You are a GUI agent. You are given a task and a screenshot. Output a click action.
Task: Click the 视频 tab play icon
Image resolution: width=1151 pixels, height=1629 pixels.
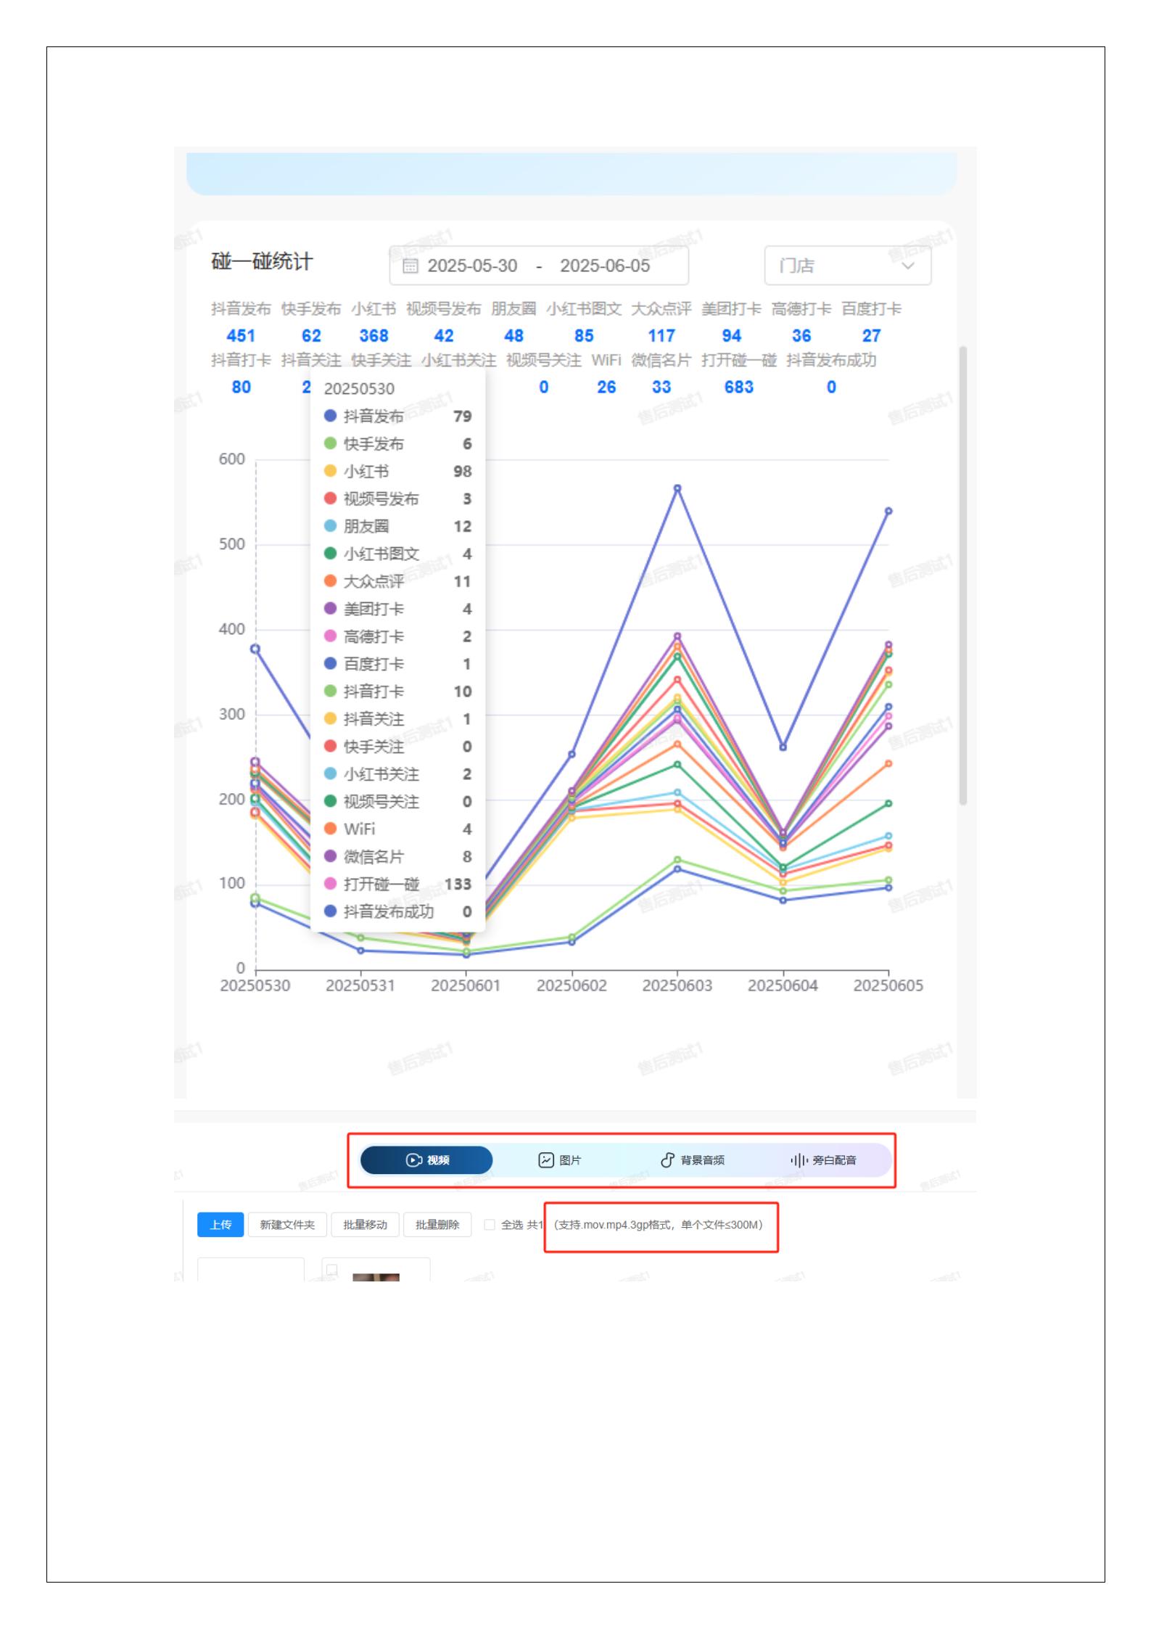point(413,1160)
